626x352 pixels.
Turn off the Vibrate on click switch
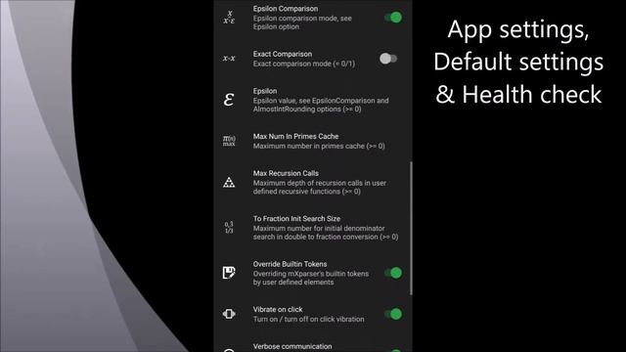[393, 314]
